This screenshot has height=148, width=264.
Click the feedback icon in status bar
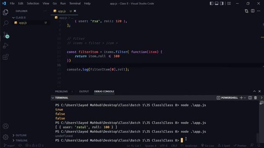click(x=252, y=146)
